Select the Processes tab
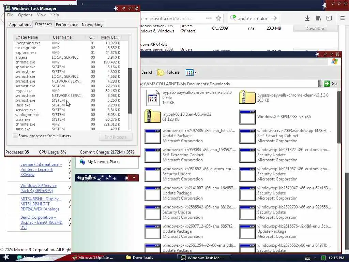Viewport: 349px width, 262px height. [x=43, y=24]
